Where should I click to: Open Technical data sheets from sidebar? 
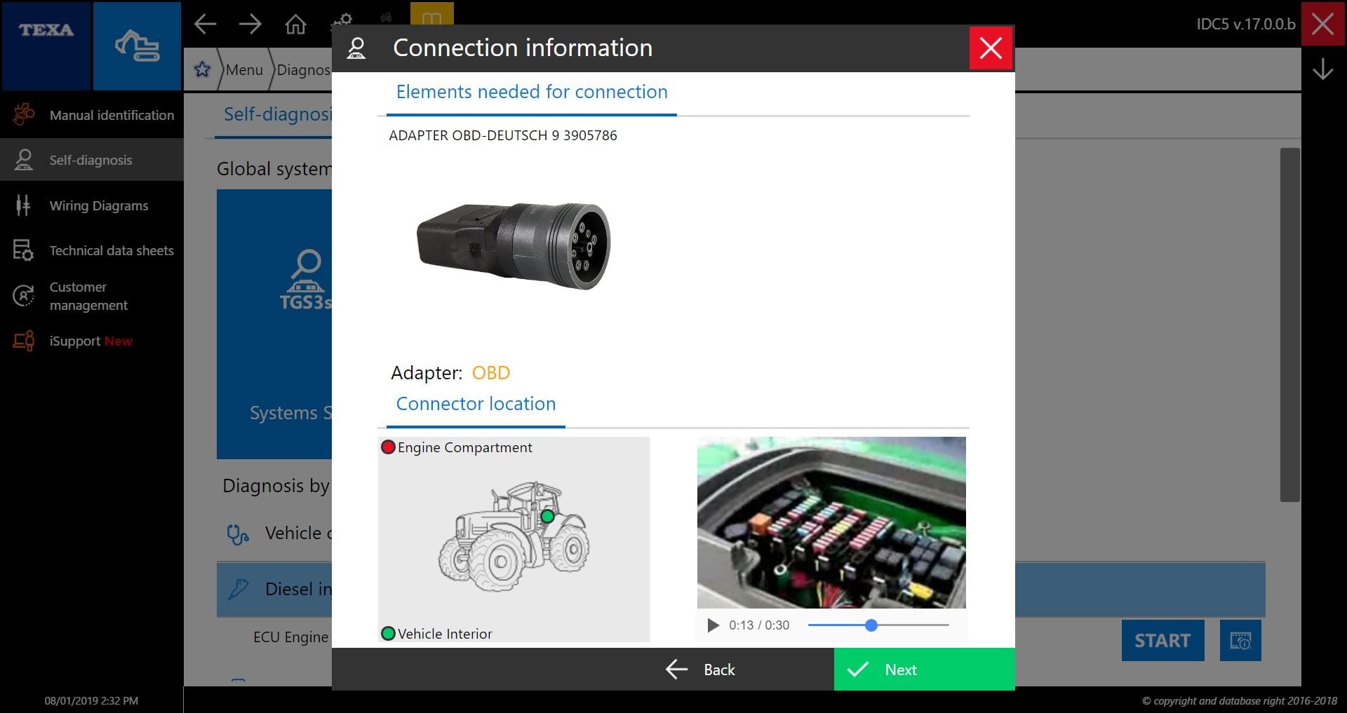pos(23,250)
